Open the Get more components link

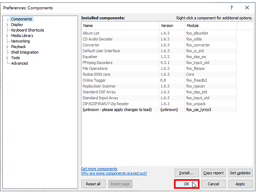99,169
